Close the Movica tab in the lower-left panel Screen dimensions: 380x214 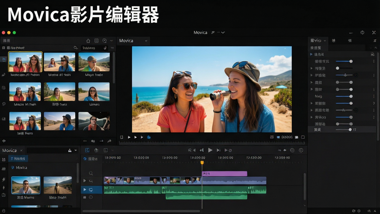click(21, 150)
